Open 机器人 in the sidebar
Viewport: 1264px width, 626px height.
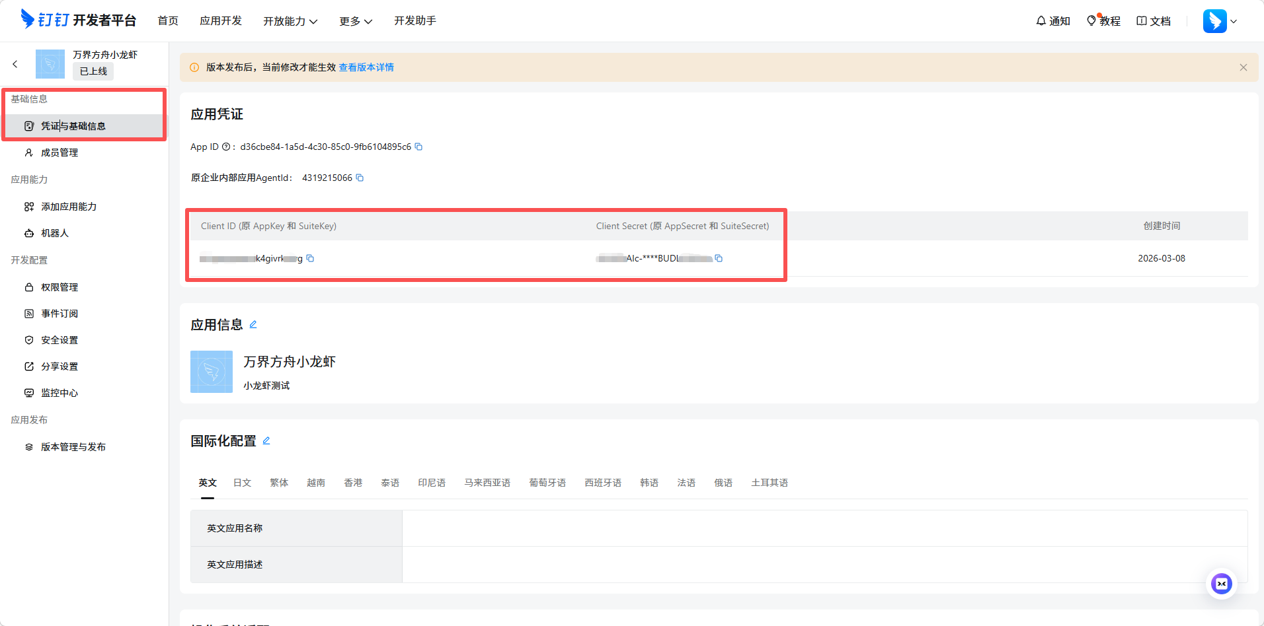click(55, 233)
